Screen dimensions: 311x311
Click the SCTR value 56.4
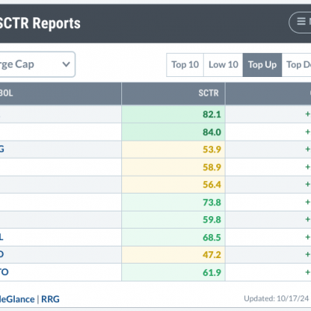click(211, 184)
